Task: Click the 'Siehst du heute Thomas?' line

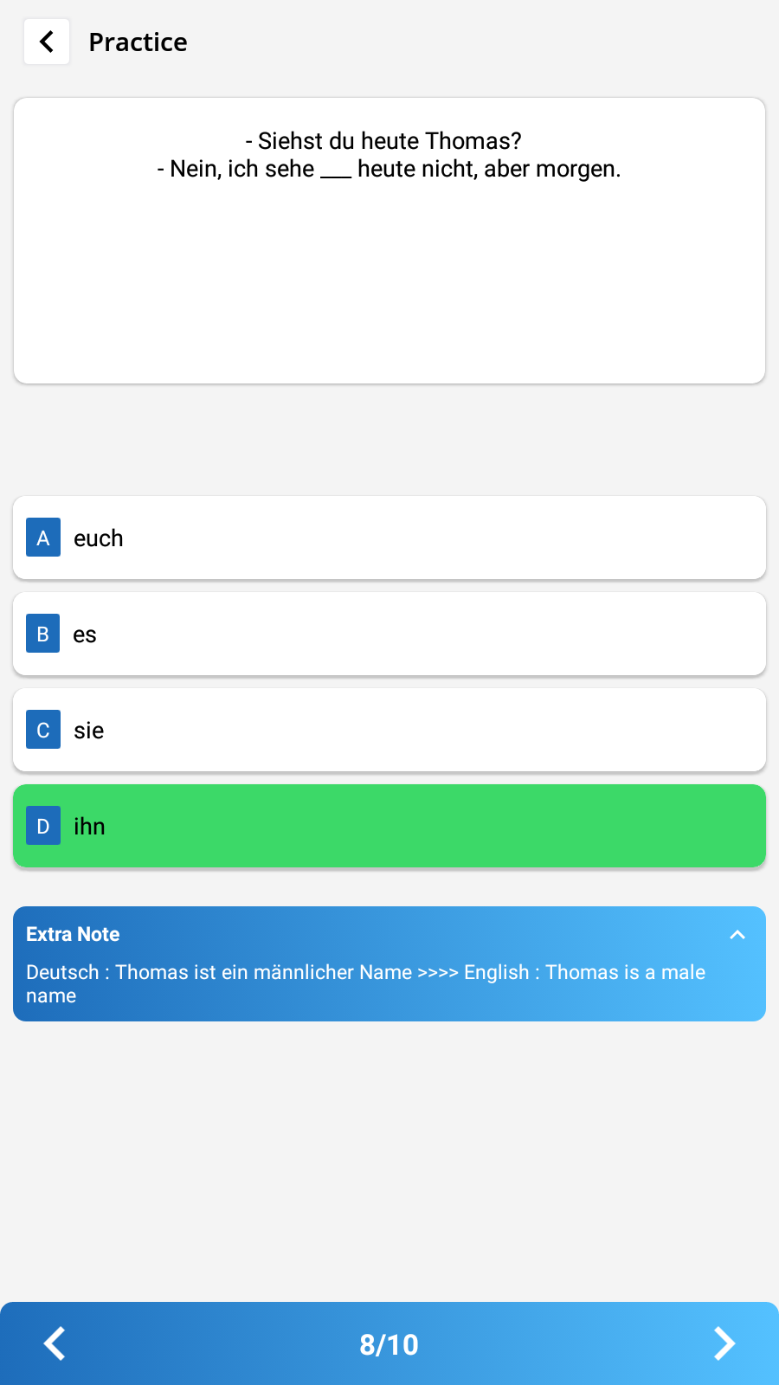Action: click(383, 140)
